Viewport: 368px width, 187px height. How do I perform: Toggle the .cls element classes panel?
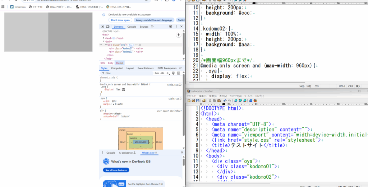162,73
